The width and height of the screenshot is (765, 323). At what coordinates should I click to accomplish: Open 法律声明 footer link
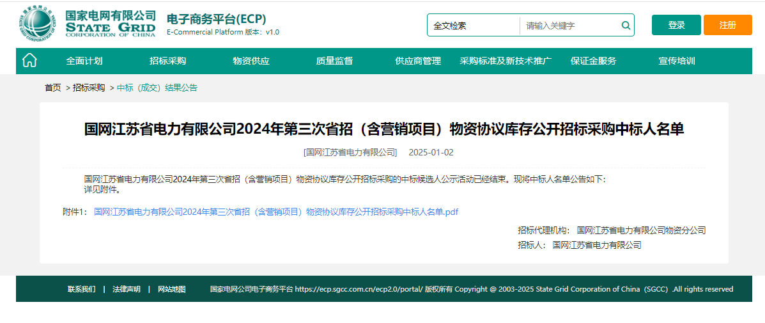pyautogui.click(x=127, y=289)
